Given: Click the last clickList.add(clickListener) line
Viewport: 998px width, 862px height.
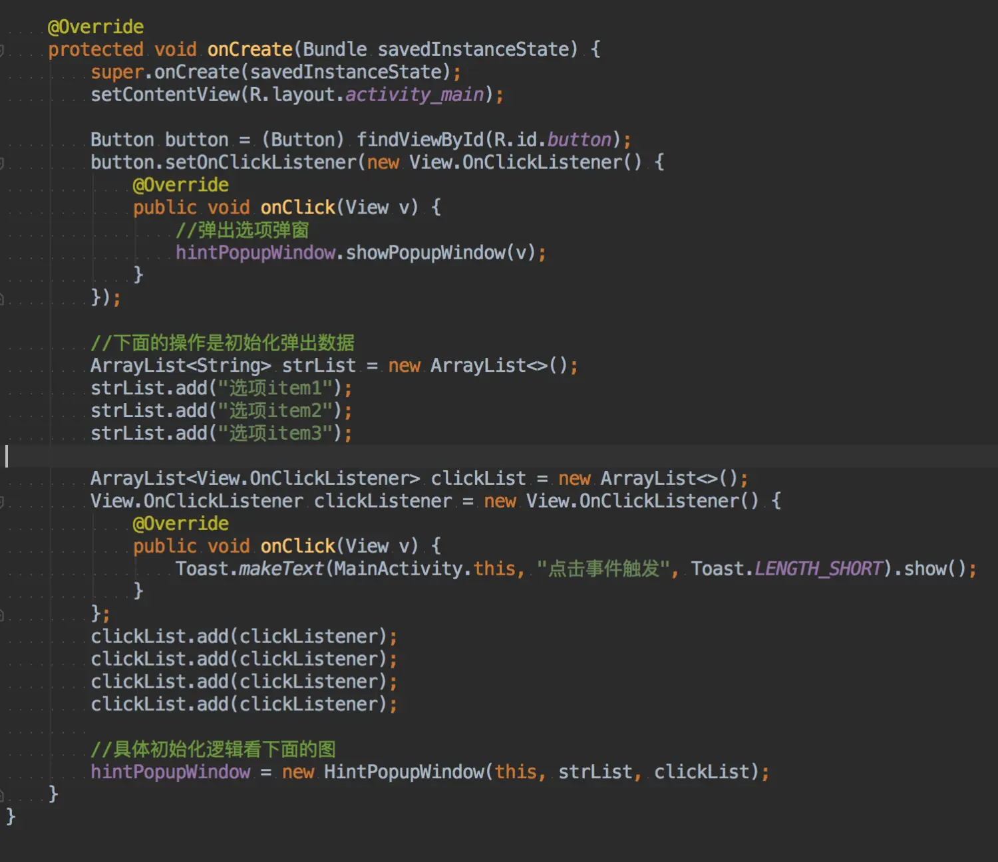Looking at the screenshot, I should (244, 704).
